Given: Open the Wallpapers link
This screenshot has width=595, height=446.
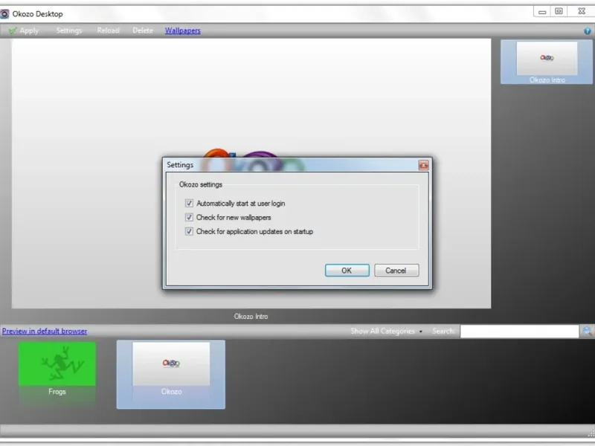Looking at the screenshot, I should [182, 30].
